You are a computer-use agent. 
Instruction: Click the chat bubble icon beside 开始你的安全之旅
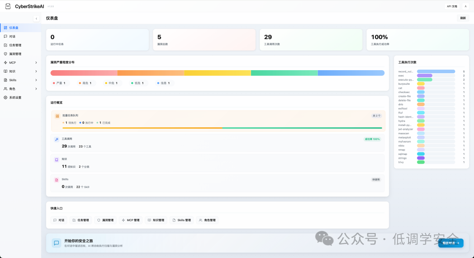56,243
